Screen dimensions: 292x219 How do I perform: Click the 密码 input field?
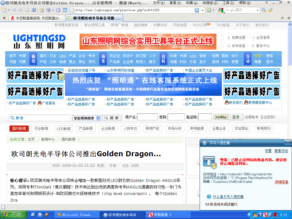click(x=176, y=117)
